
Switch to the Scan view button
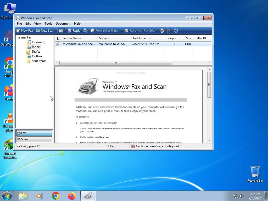pyautogui.click(x=34, y=139)
